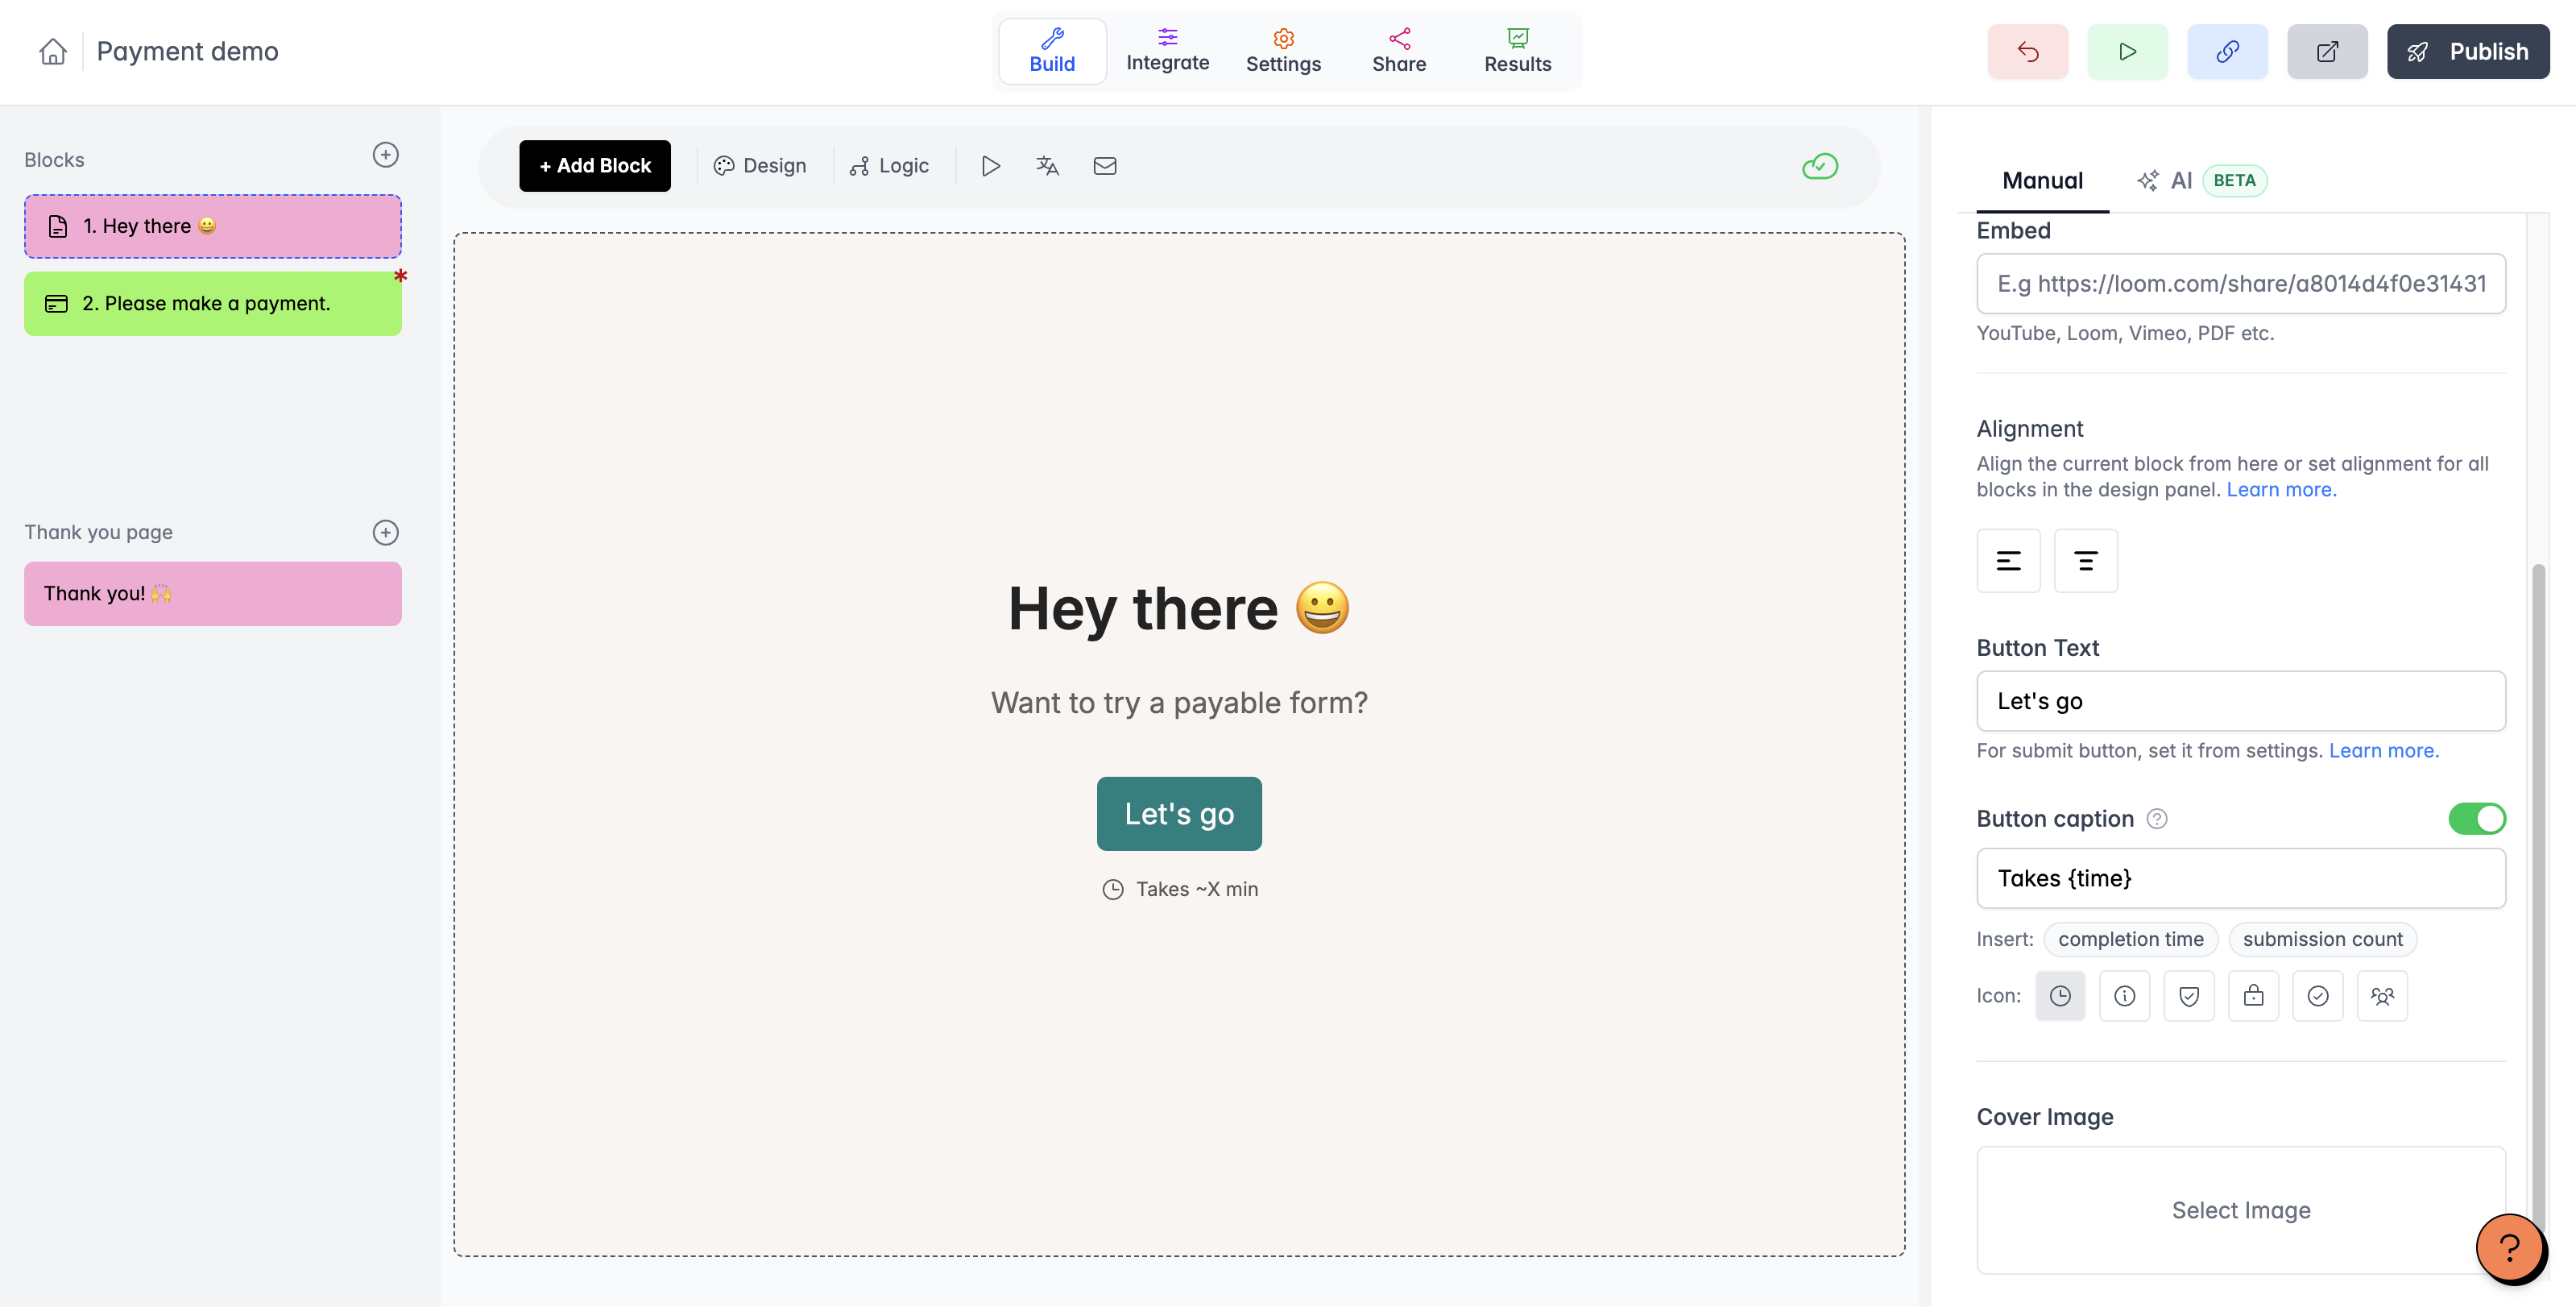Click the Takes ~X min caption in preview
The height and width of the screenshot is (1307, 2576).
click(1179, 889)
